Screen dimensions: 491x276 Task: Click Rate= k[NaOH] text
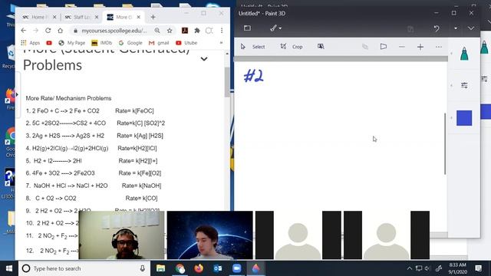click(x=141, y=186)
